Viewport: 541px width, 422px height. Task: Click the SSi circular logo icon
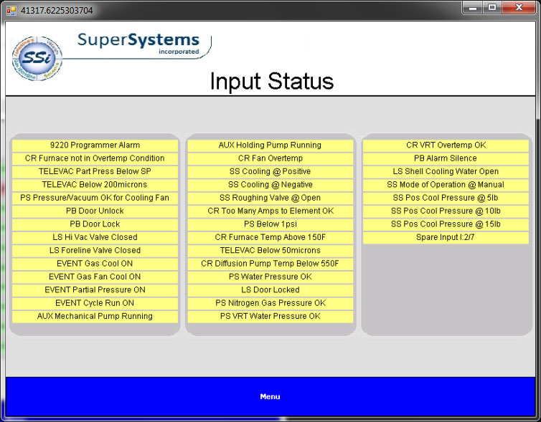click(x=37, y=57)
